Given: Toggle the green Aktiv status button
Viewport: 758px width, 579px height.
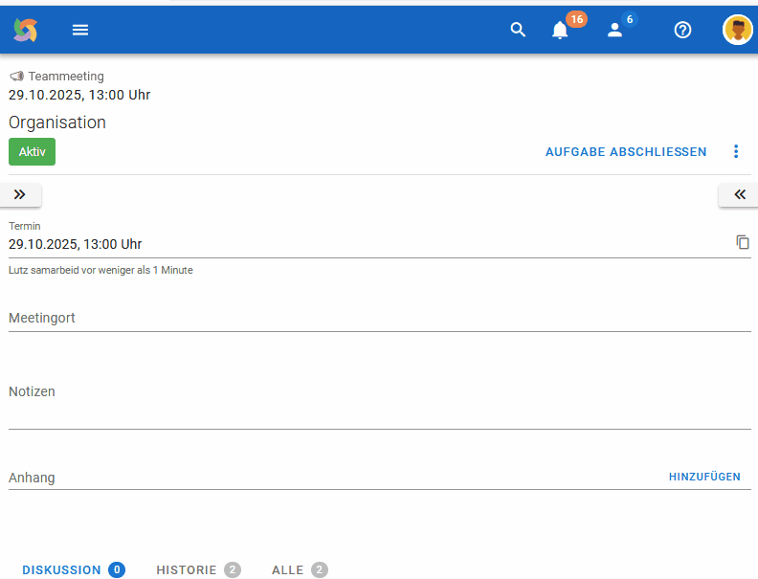Looking at the screenshot, I should click(32, 152).
